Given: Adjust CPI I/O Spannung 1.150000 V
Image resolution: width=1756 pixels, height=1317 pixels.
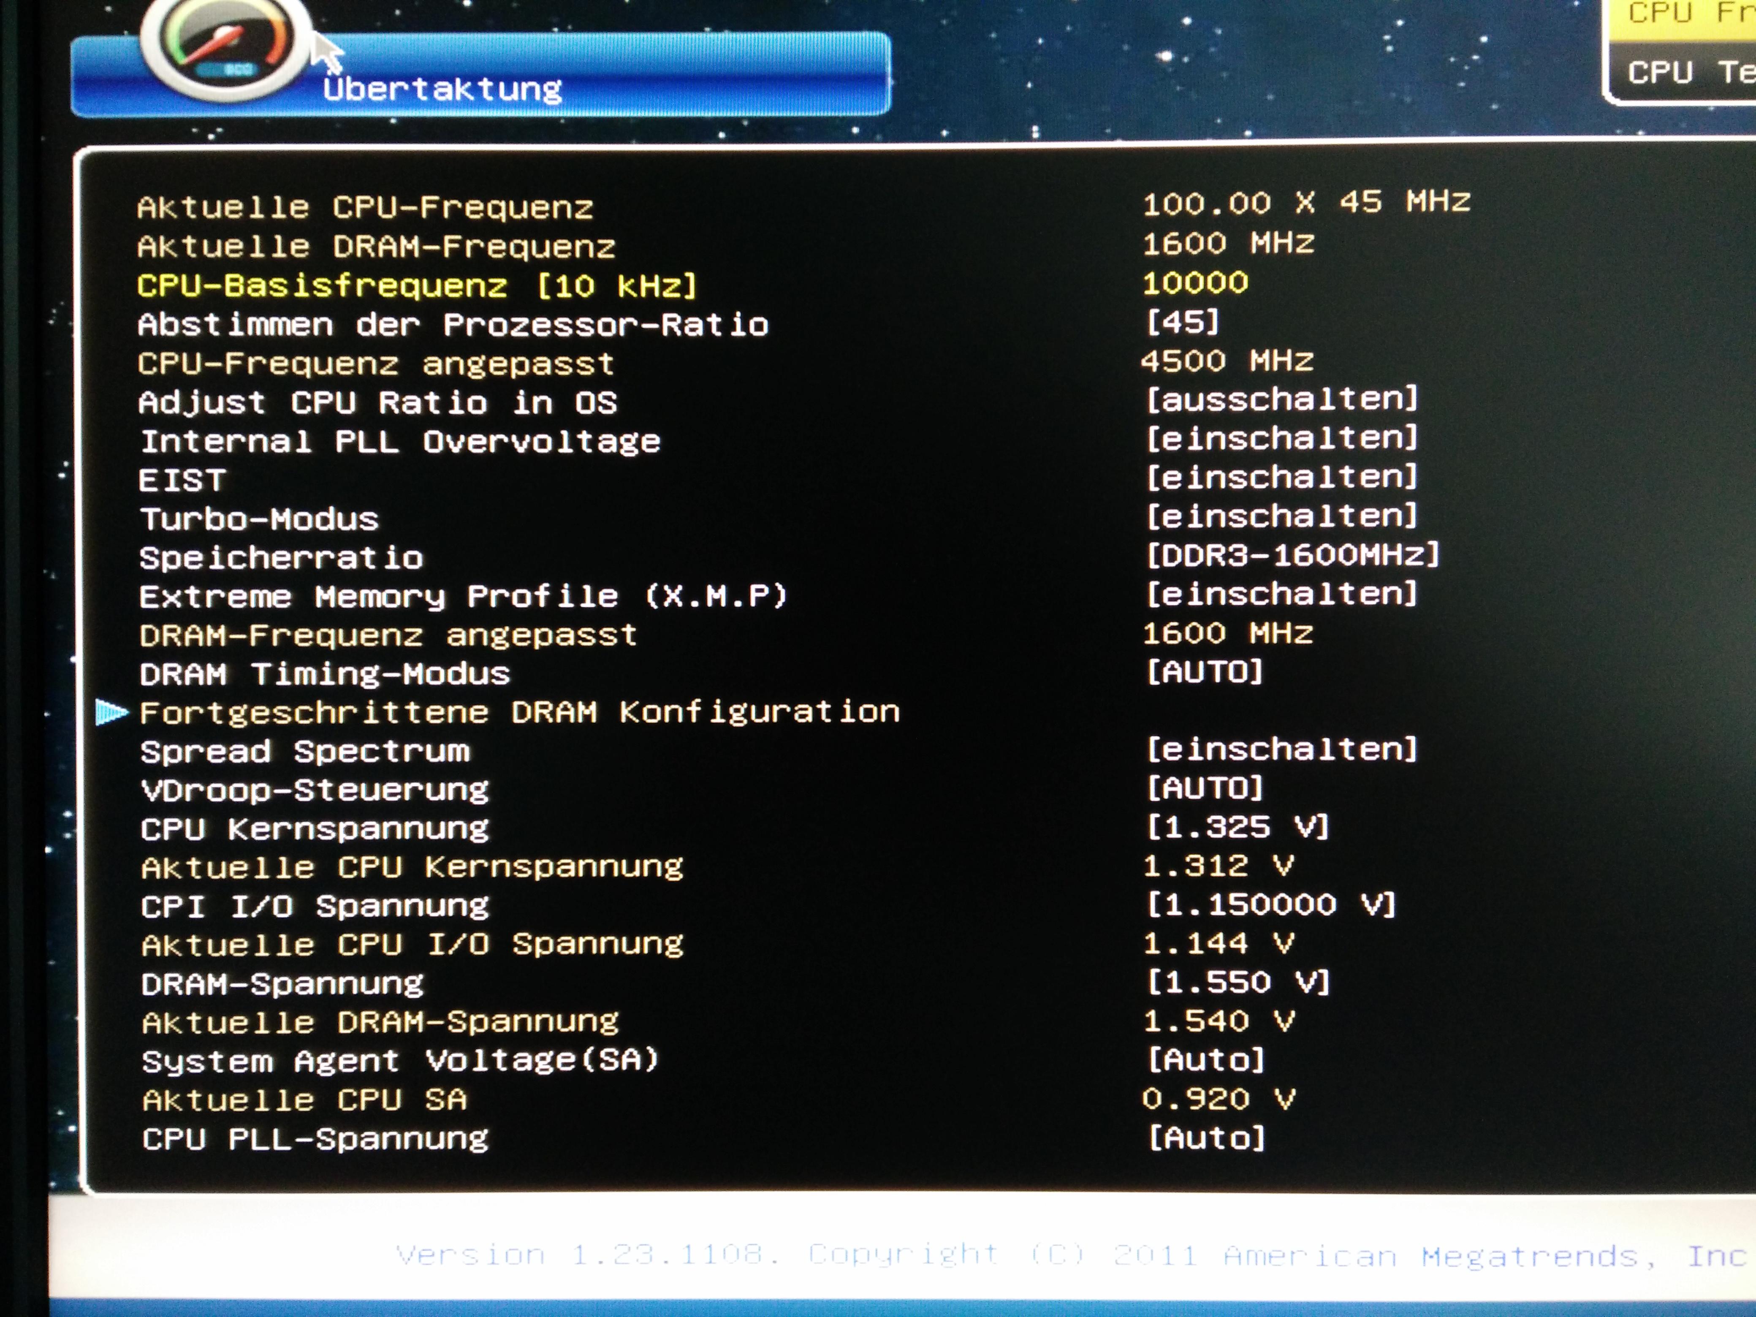Looking at the screenshot, I should coord(1270,905).
